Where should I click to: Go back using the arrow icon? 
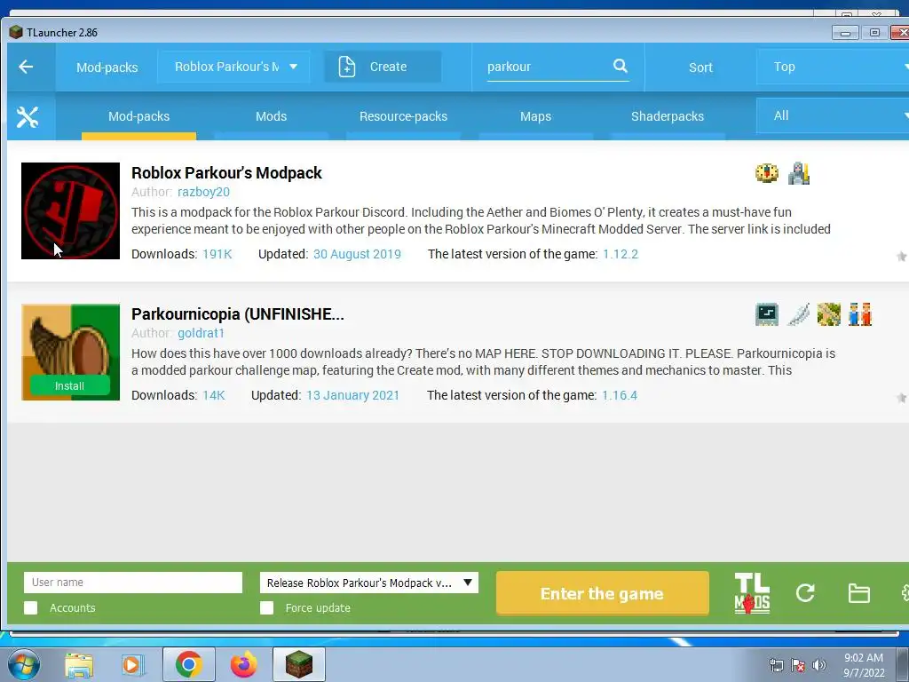pos(26,67)
